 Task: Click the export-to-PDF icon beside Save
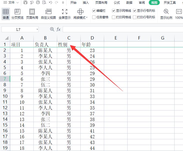(x=32, y=2)
